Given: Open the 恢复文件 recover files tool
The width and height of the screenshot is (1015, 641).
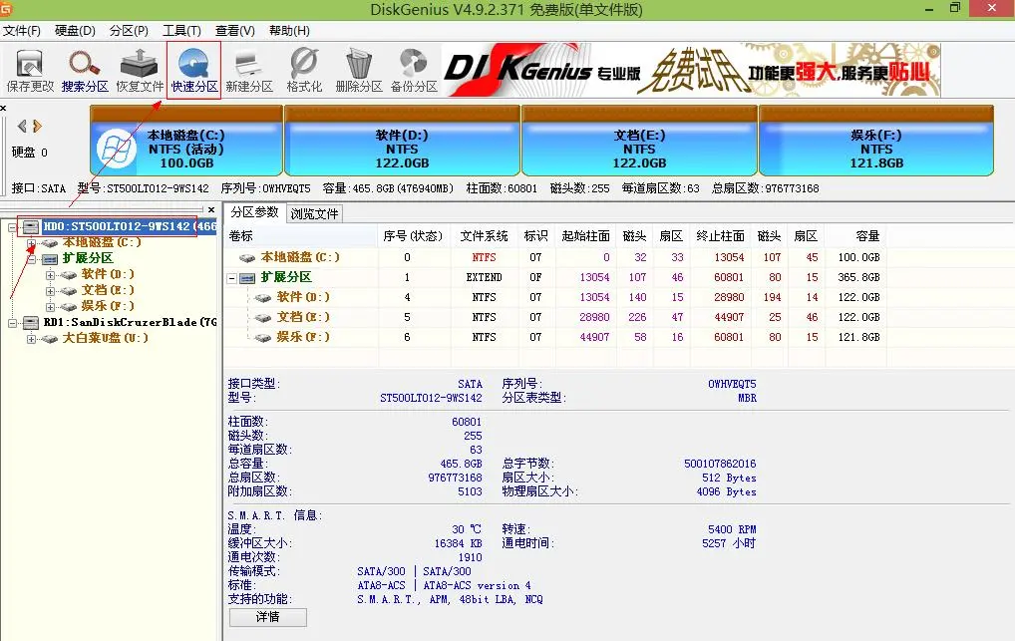Looking at the screenshot, I should 140,71.
